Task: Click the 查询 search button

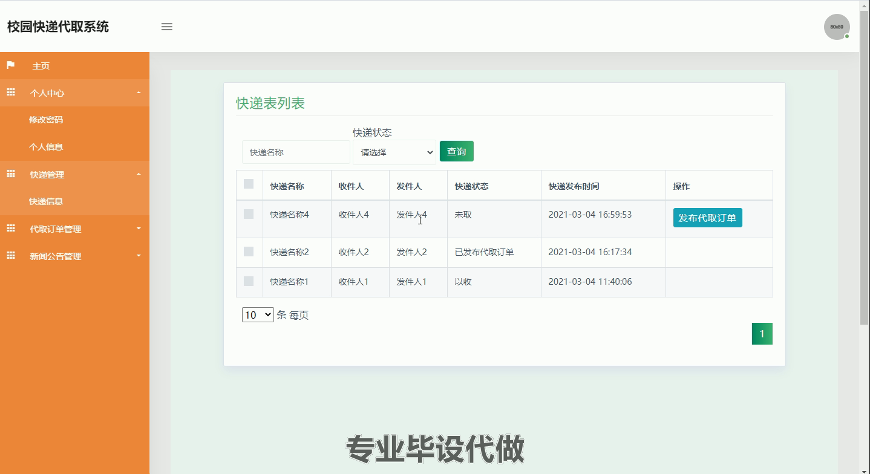Action: click(x=457, y=151)
